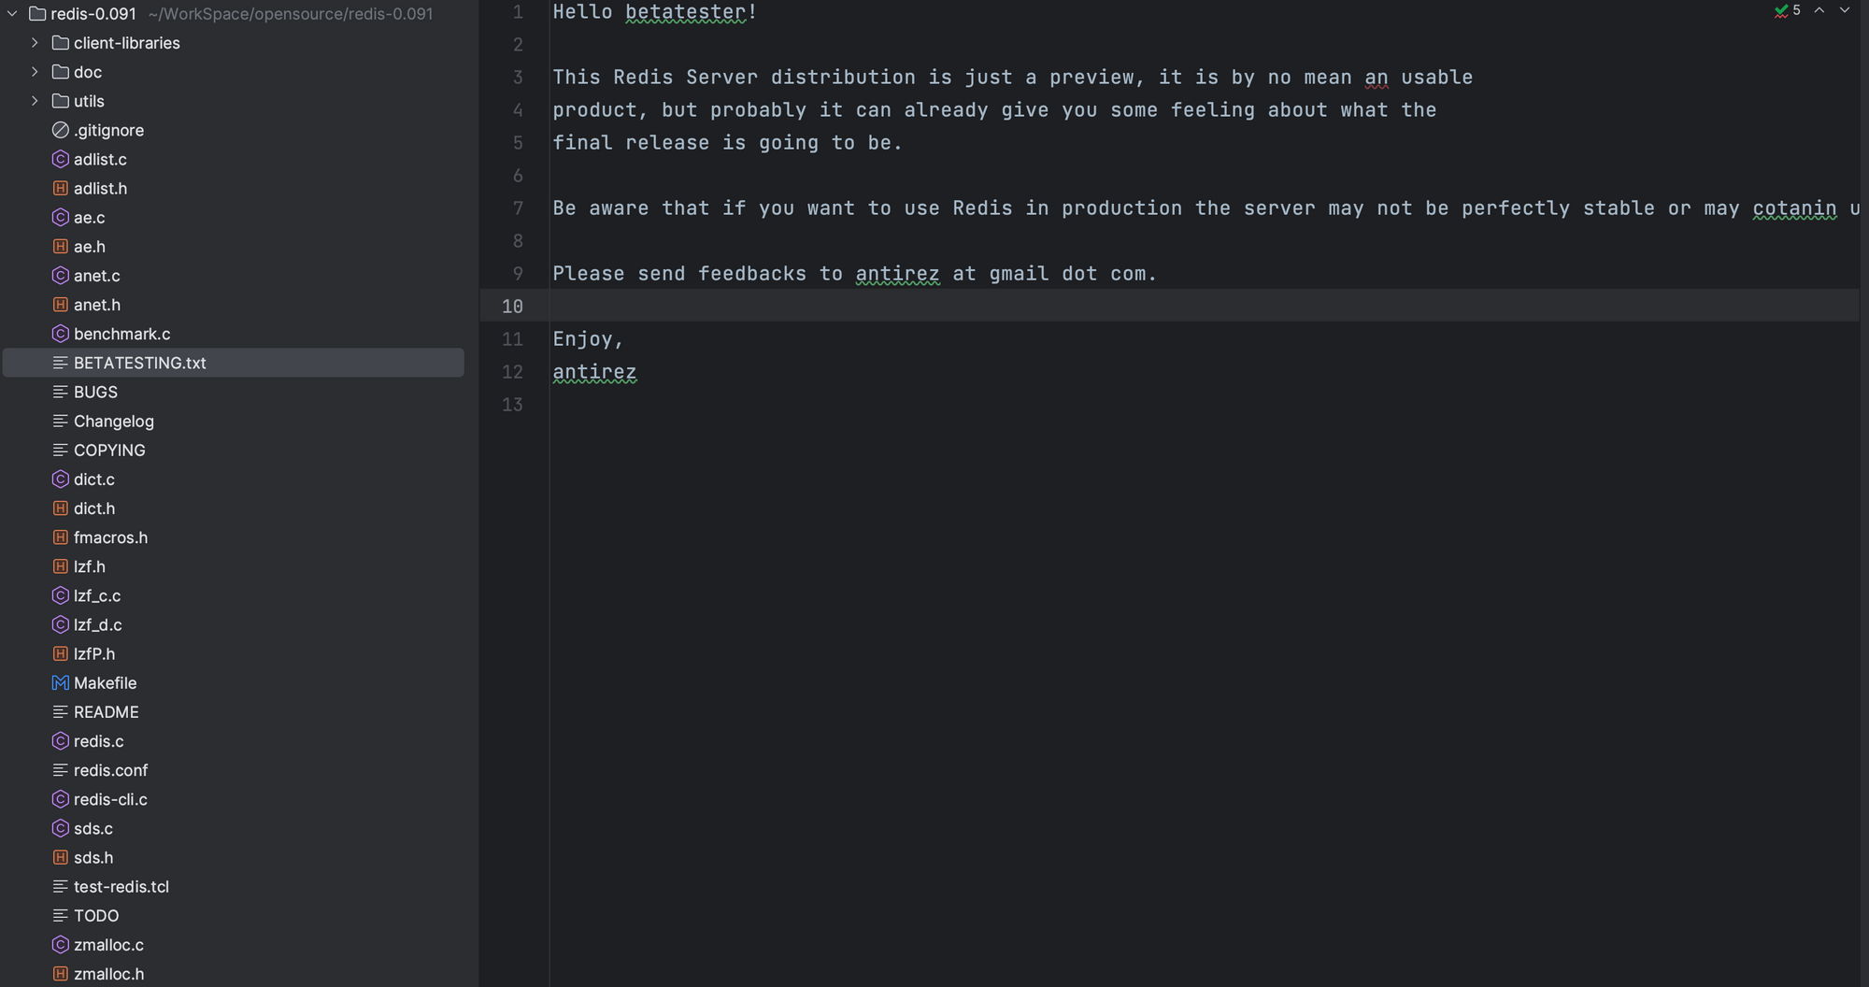Click 'antirez' in the feedback line 9
The width and height of the screenshot is (1869, 987).
point(897,274)
